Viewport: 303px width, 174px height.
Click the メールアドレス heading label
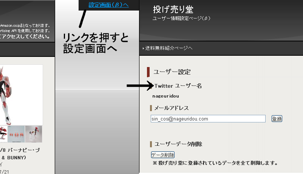tap(171, 108)
